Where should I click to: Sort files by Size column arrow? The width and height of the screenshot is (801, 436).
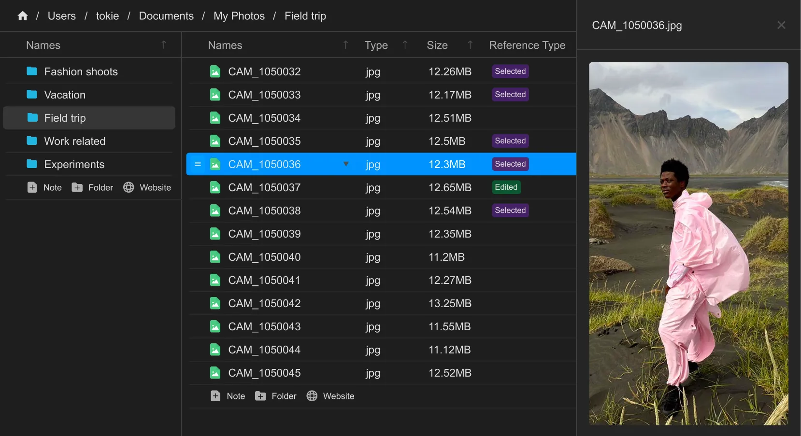coord(470,45)
